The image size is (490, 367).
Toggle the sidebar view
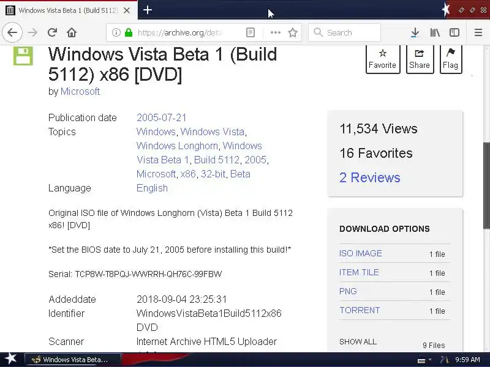point(454,32)
